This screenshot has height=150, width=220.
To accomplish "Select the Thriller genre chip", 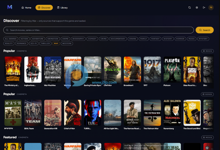I will [x=45, y=43].
